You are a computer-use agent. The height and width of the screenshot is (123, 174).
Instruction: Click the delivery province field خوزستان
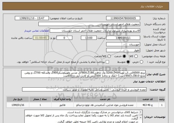[123, 44]
